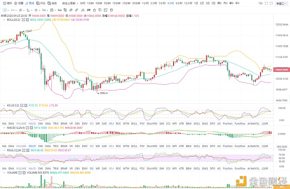290x189 pixels.
Task: Open the line tool dropdown arrow
Action: (x=16, y=10)
